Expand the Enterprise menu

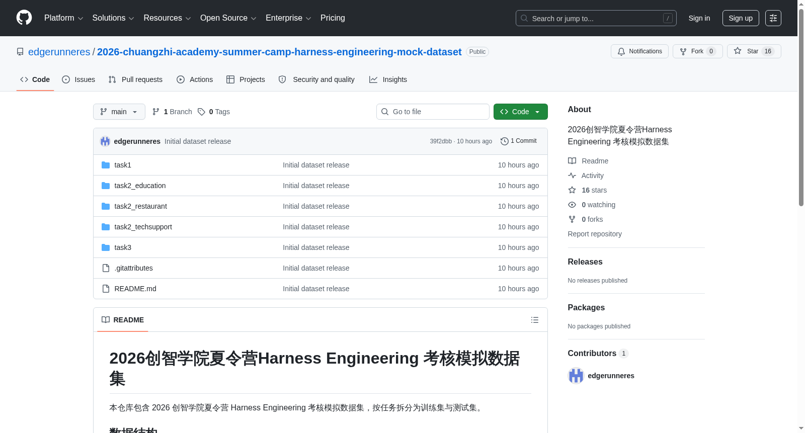point(288,18)
